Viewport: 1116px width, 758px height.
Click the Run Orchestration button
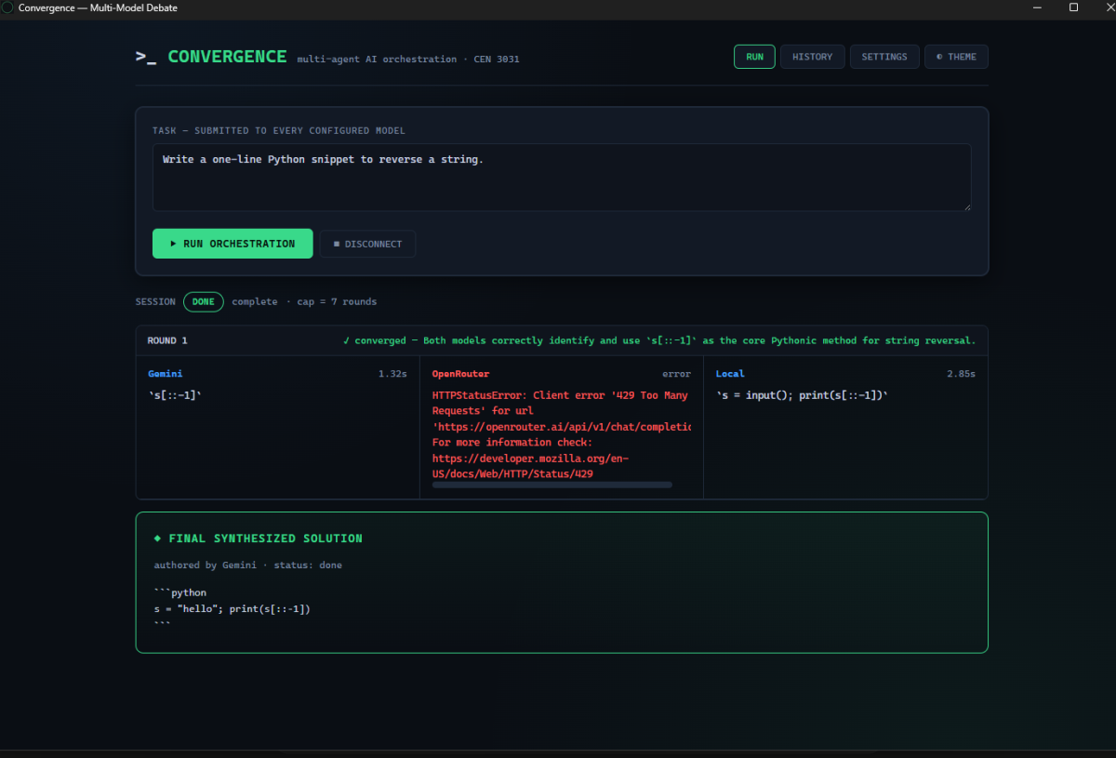[x=232, y=244]
